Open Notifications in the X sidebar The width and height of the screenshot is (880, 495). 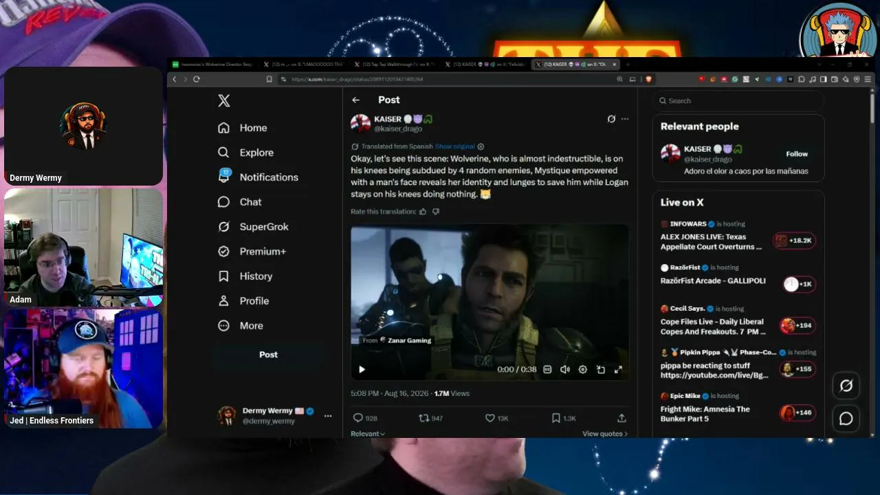coord(257,177)
